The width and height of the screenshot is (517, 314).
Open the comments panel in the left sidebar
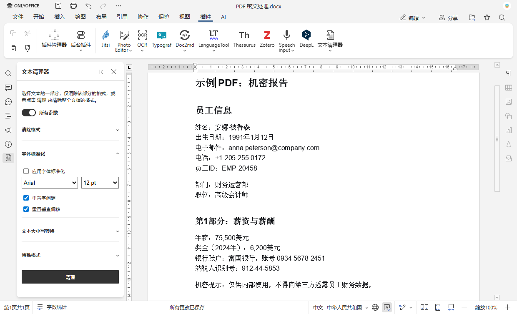click(x=8, y=87)
